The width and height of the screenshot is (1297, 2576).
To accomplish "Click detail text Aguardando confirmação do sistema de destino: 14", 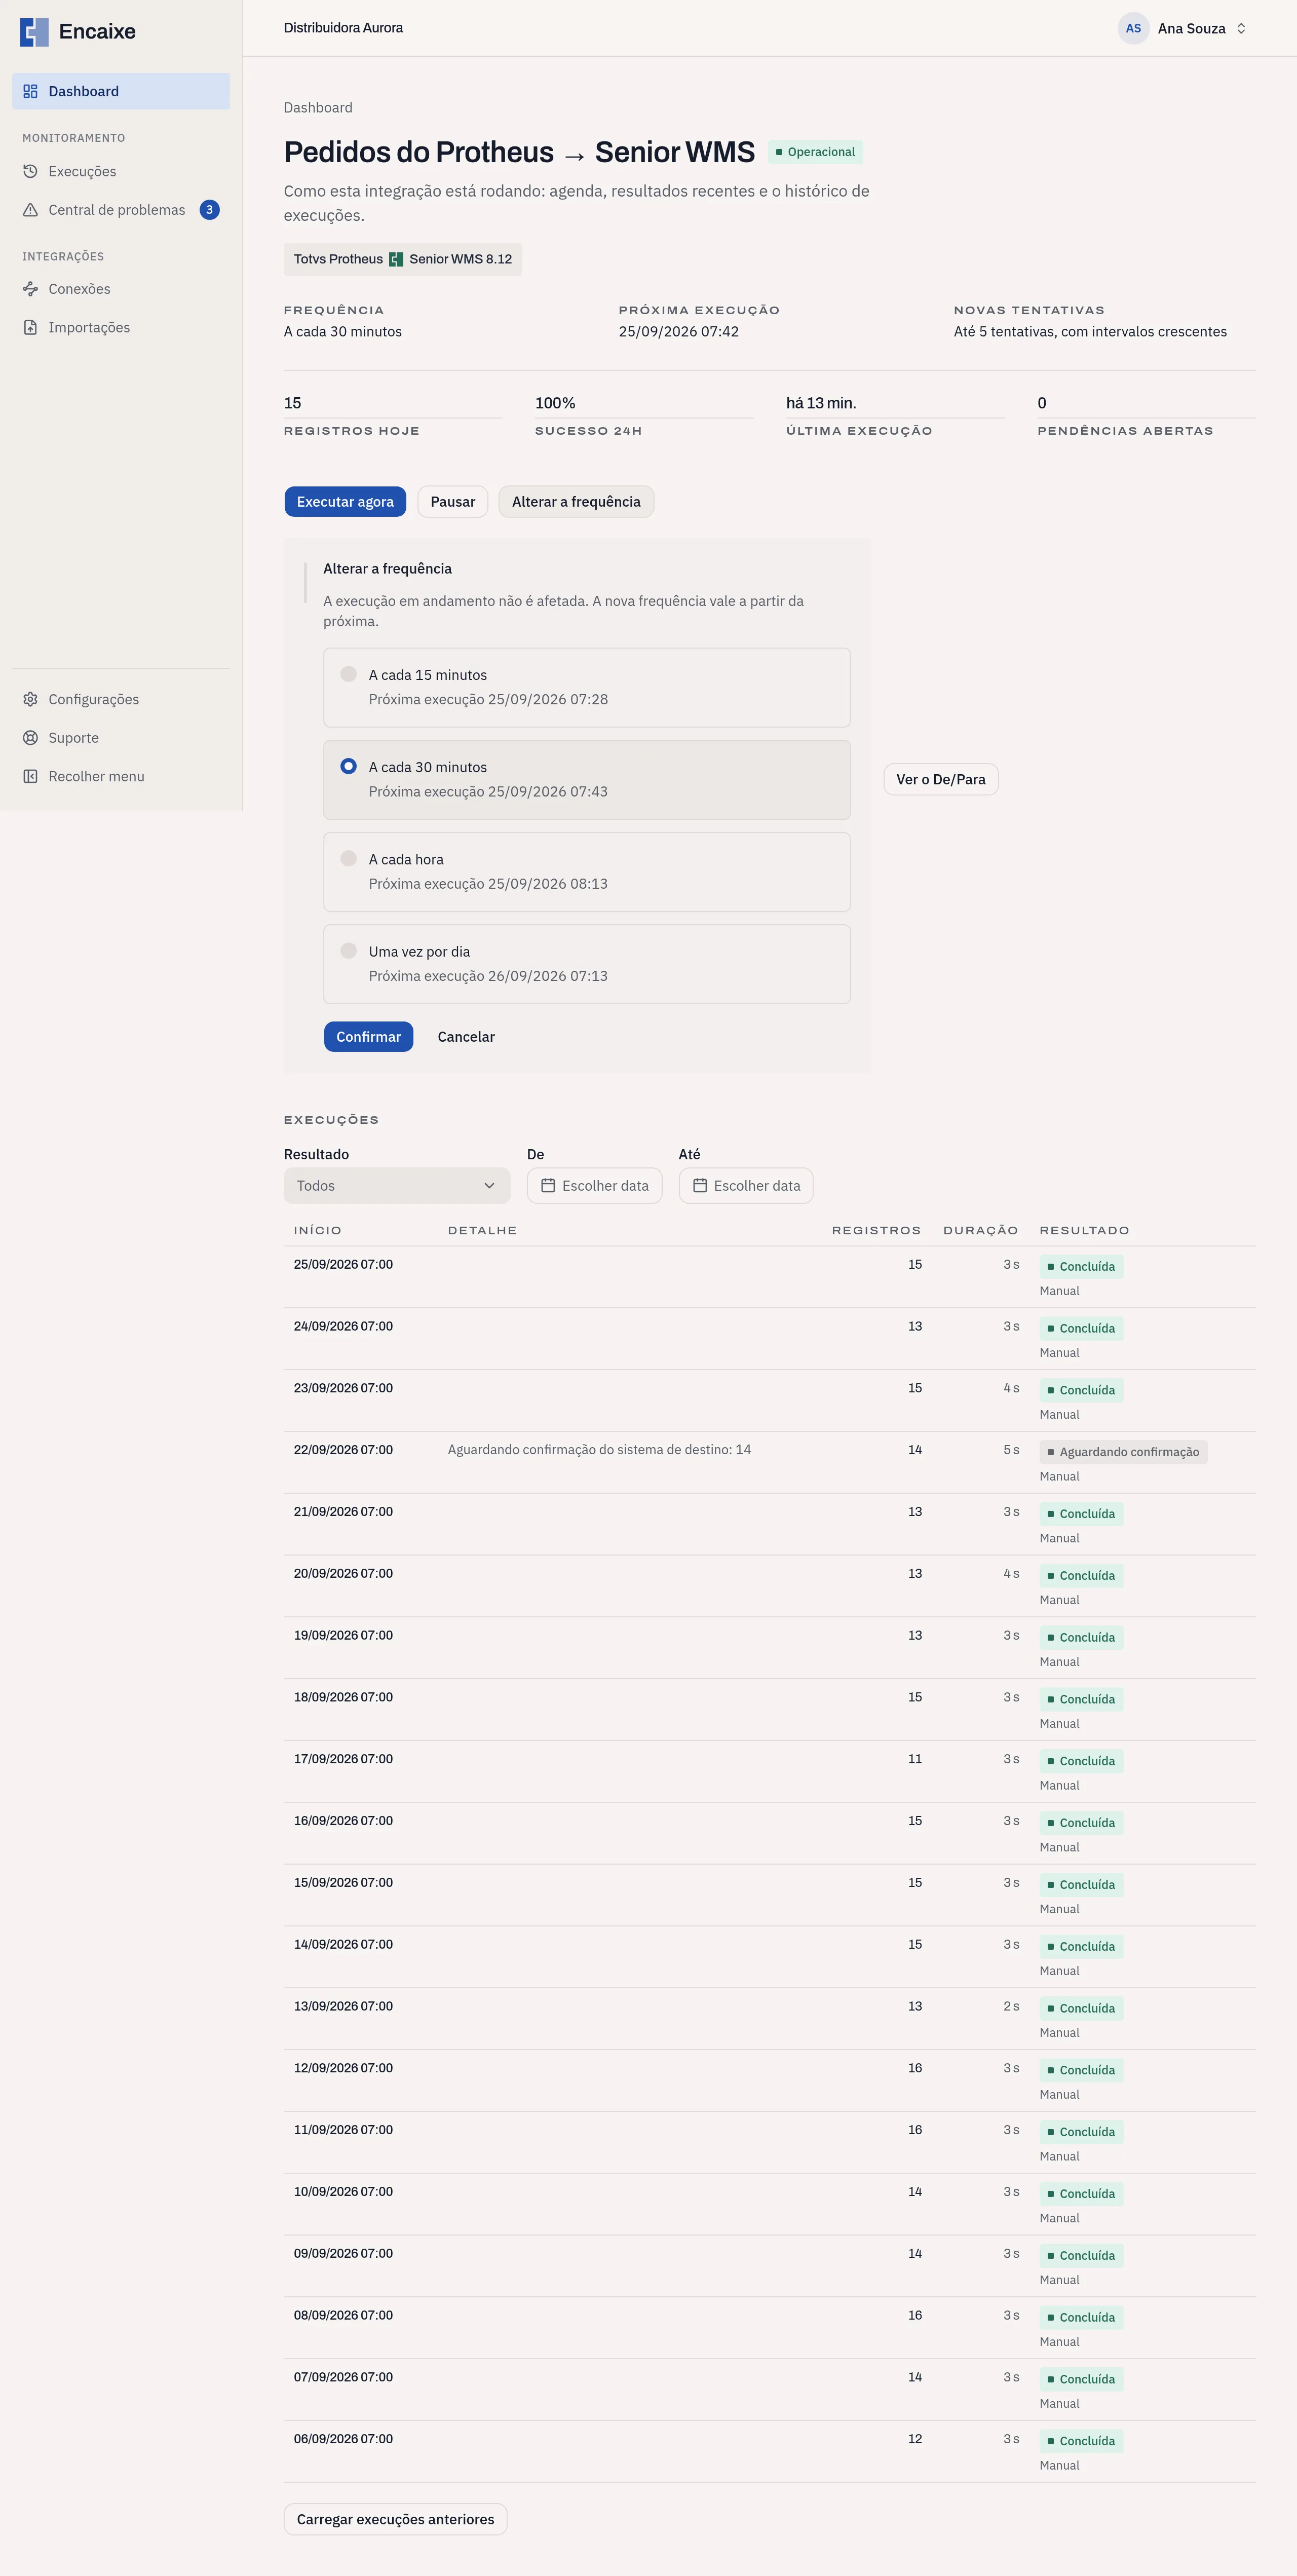I will (x=599, y=1450).
